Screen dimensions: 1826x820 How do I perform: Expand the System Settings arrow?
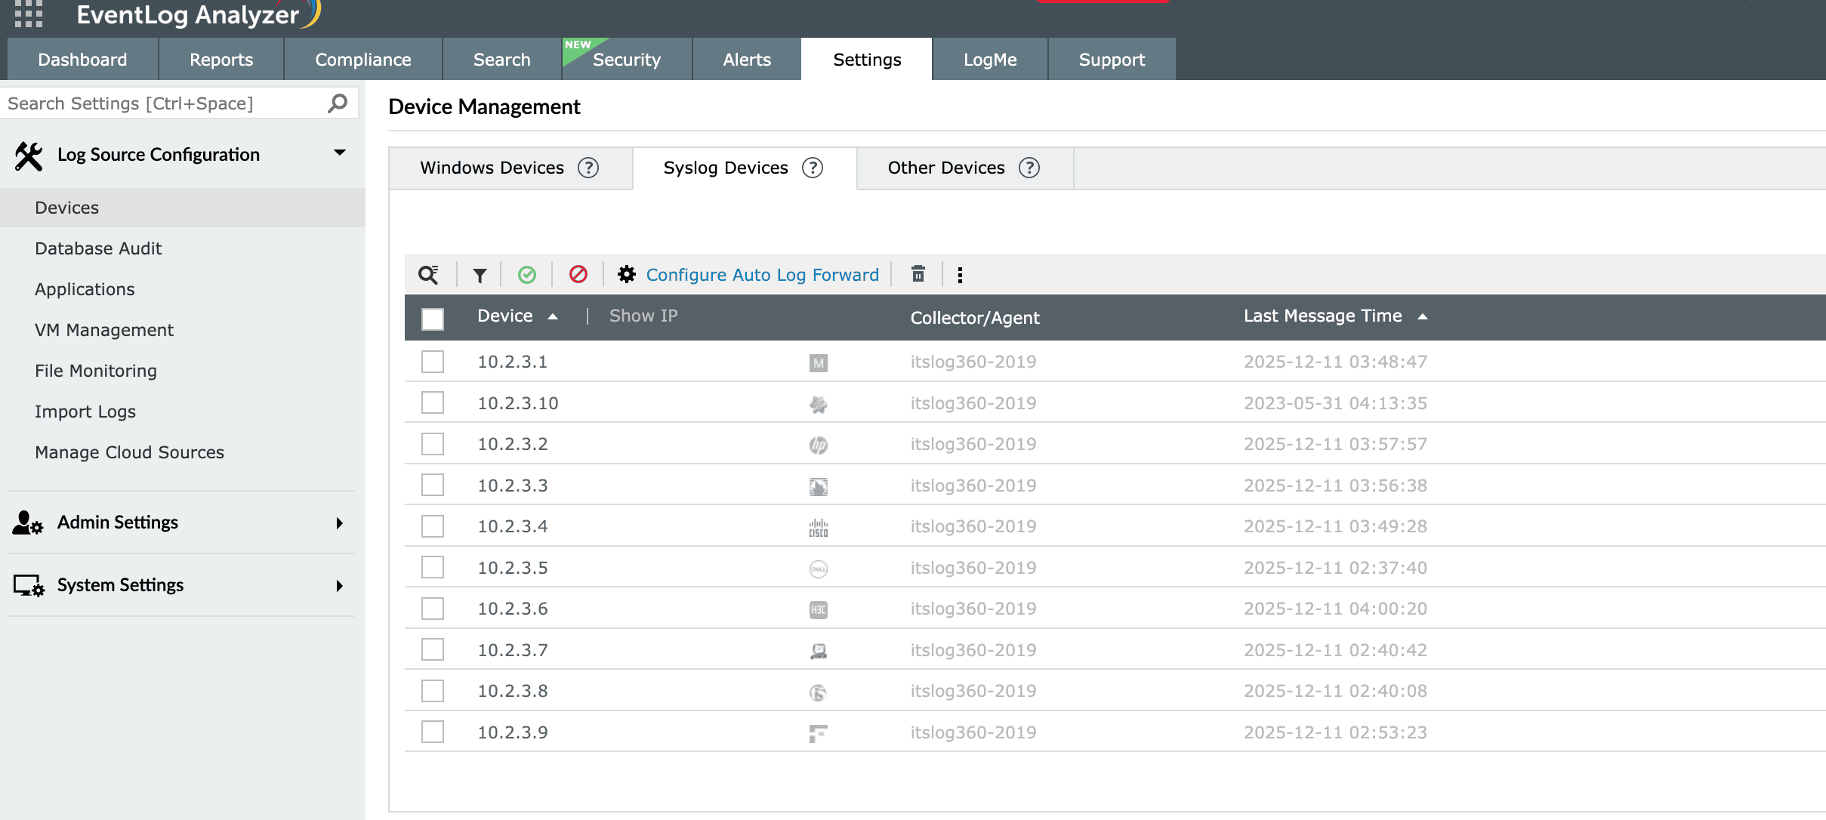[x=340, y=586]
